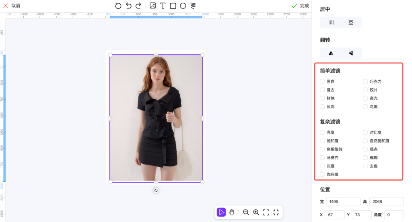Image resolution: width=412 pixels, height=222 pixels.
Task: Tick the 伽玛值 filter
Action: coord(322,174)
